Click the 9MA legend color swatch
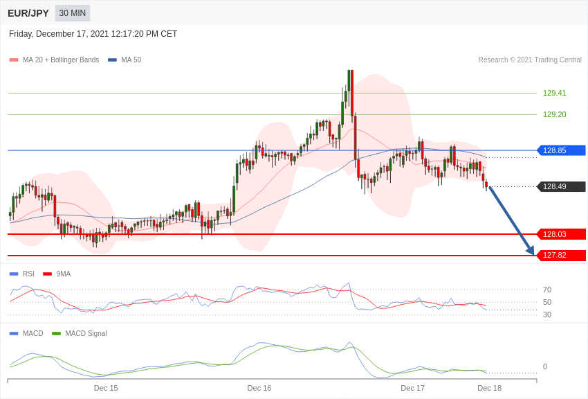 pos(47,274)
